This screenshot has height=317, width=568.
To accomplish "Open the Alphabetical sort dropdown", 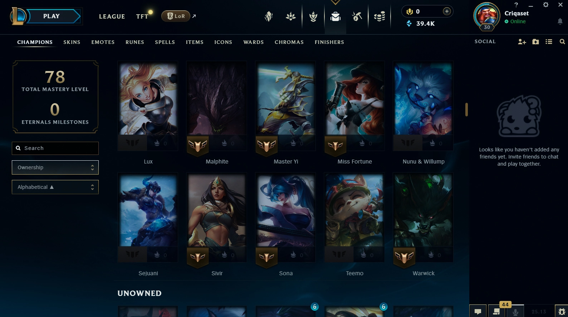I will click(55, 187).
